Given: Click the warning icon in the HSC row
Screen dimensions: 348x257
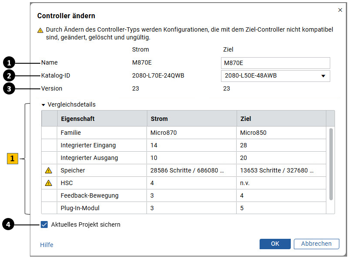Looking at the screenshot, I should coord(49,183).
